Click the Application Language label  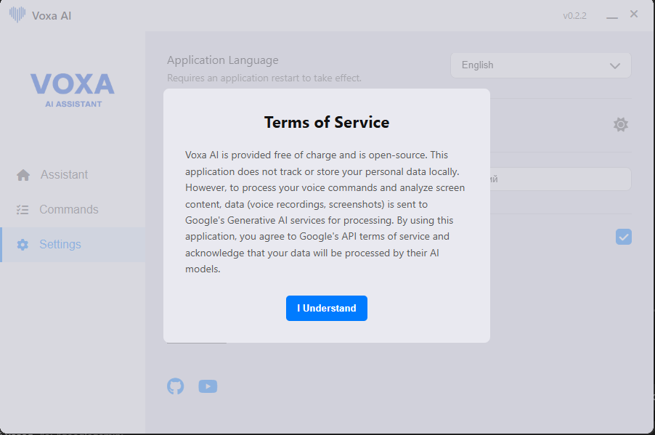coord(223,60)
